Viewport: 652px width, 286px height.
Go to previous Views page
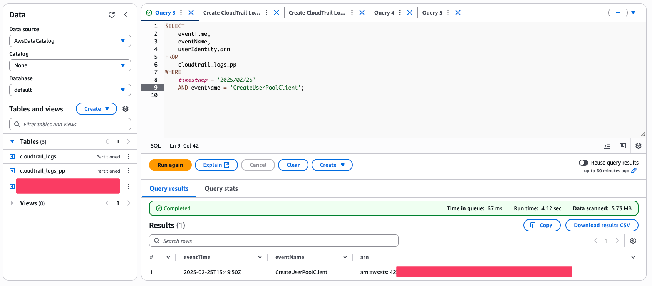tap(107, 203)
